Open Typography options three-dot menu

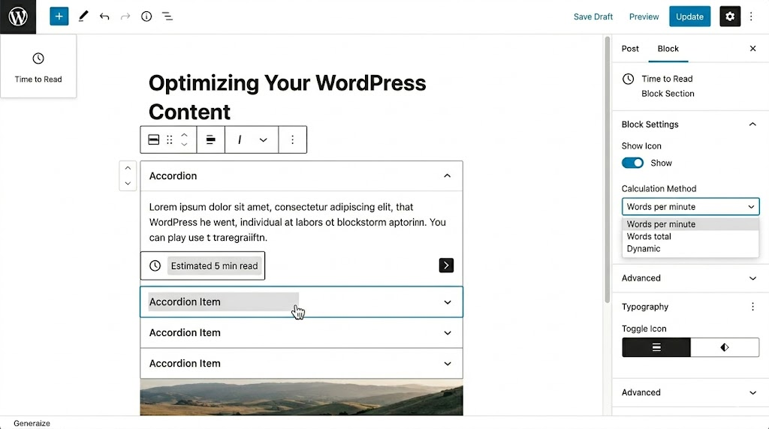(x=752, y=307)
